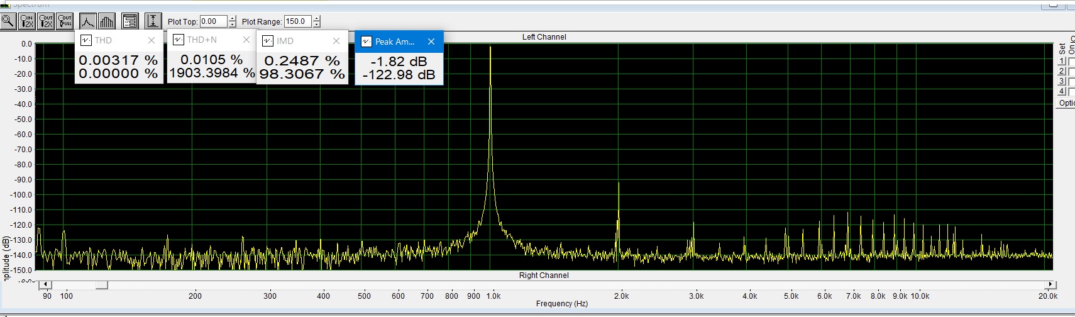Click the Left Channel label

click(544, 37)
